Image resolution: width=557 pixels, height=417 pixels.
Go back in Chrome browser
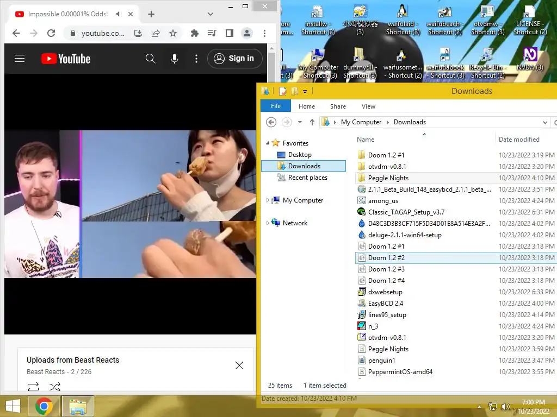point(16,33)
